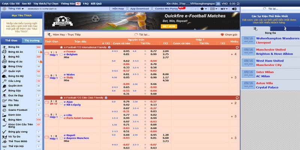This screenshot has width=300, height=150.
Task: Open Cược Của Tôi menu
Action: click(x=10, y=4)
